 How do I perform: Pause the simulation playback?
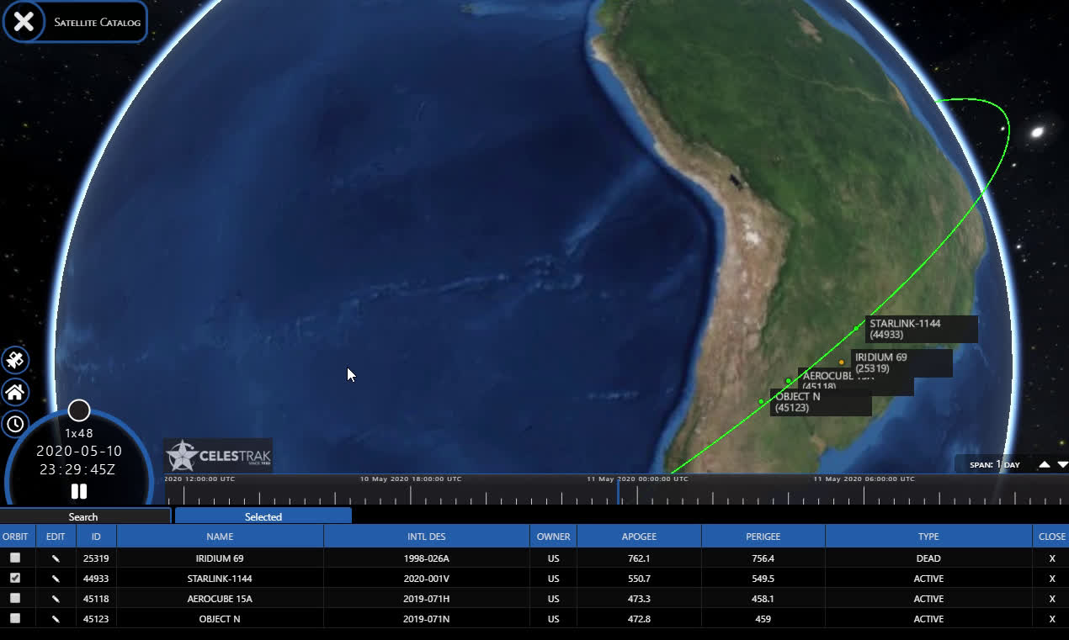click(78, 491)
